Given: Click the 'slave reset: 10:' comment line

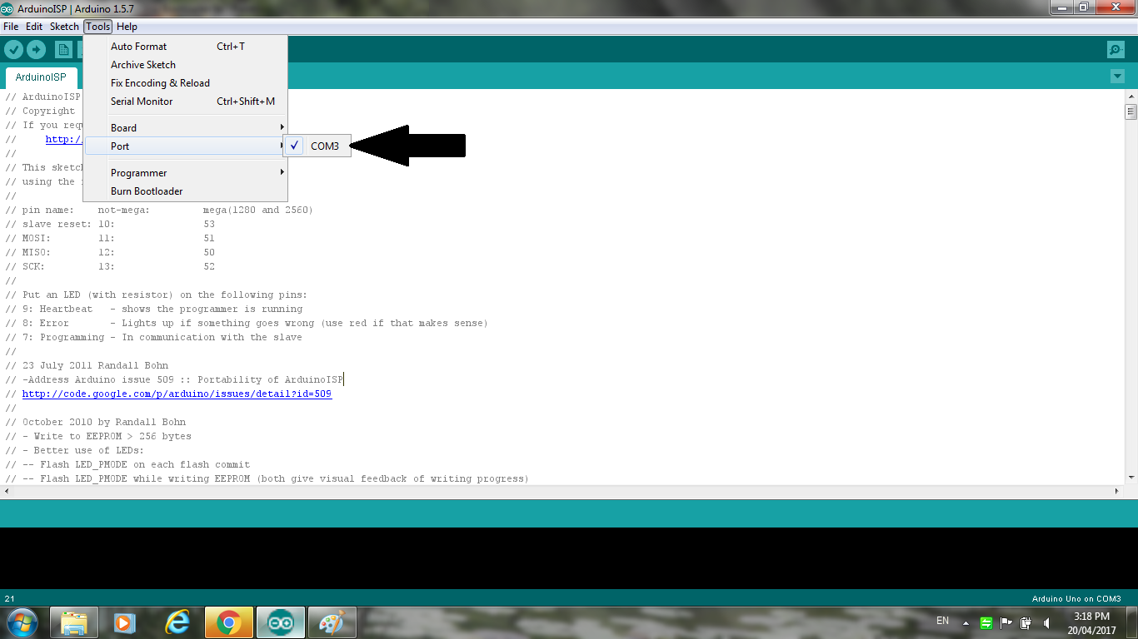Looking at the screenshot, I should point(110,224).
